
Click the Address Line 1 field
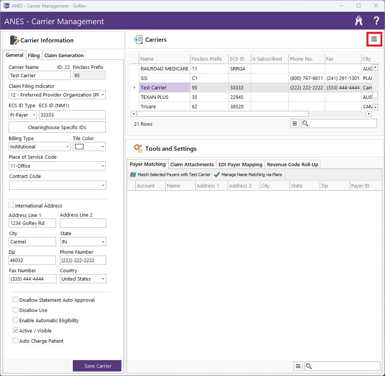click(x=32, y=223)
